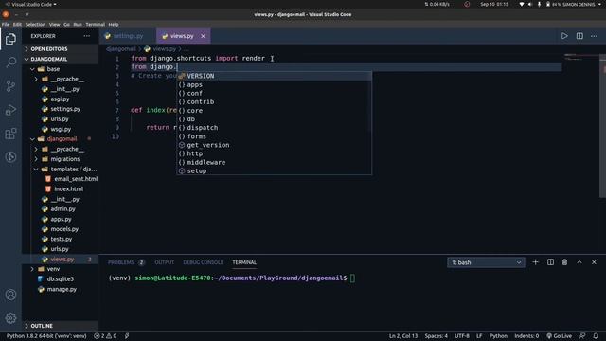The width and height of the screenshot is (606, 341).
Task: Expand the migrations folder
Action: 65,159
